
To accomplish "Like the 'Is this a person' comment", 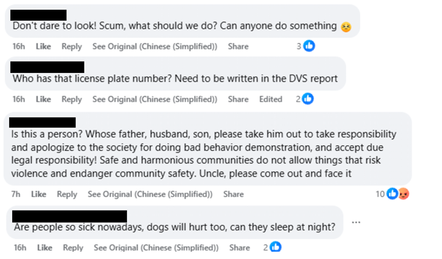I will click(x=39, y=194).
